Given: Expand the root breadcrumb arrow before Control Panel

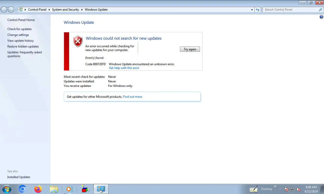Looking at the screenshot, I should pos(25,10).
